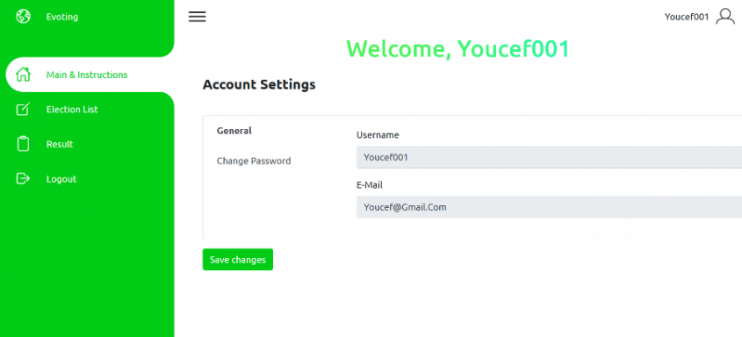Select the Election List pencil icon
The height and width of the screenshot is (337, 742).
[x=23, y=109]
